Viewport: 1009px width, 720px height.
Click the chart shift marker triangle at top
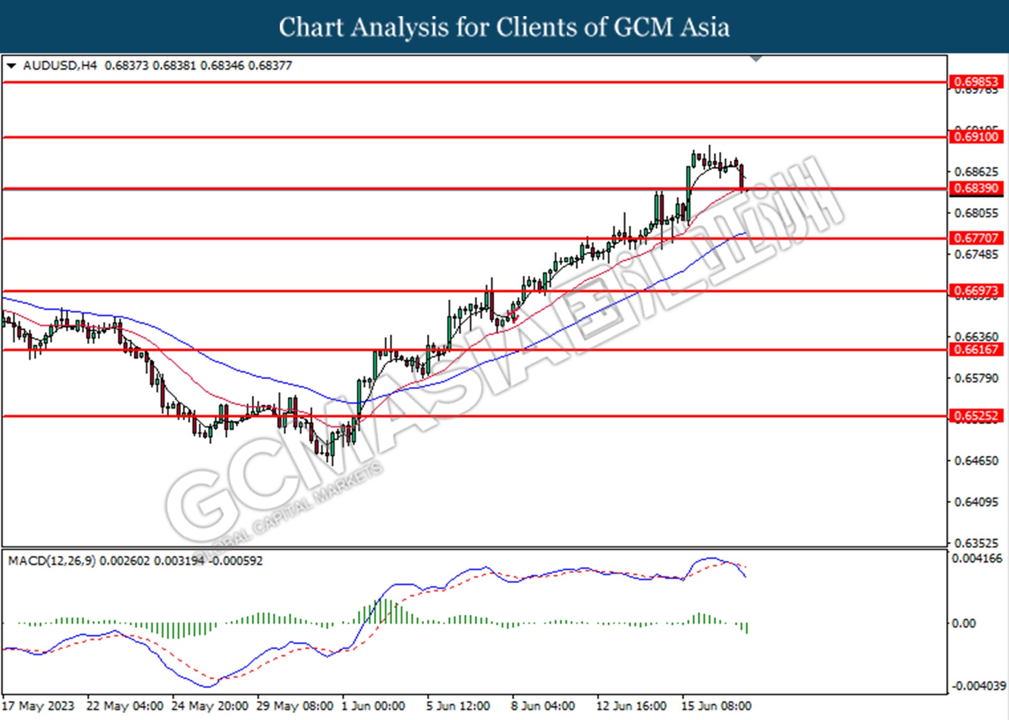[x=756, y=59]
